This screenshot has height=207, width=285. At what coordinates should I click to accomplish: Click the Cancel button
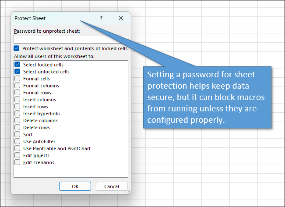click(x=112, y=186)
